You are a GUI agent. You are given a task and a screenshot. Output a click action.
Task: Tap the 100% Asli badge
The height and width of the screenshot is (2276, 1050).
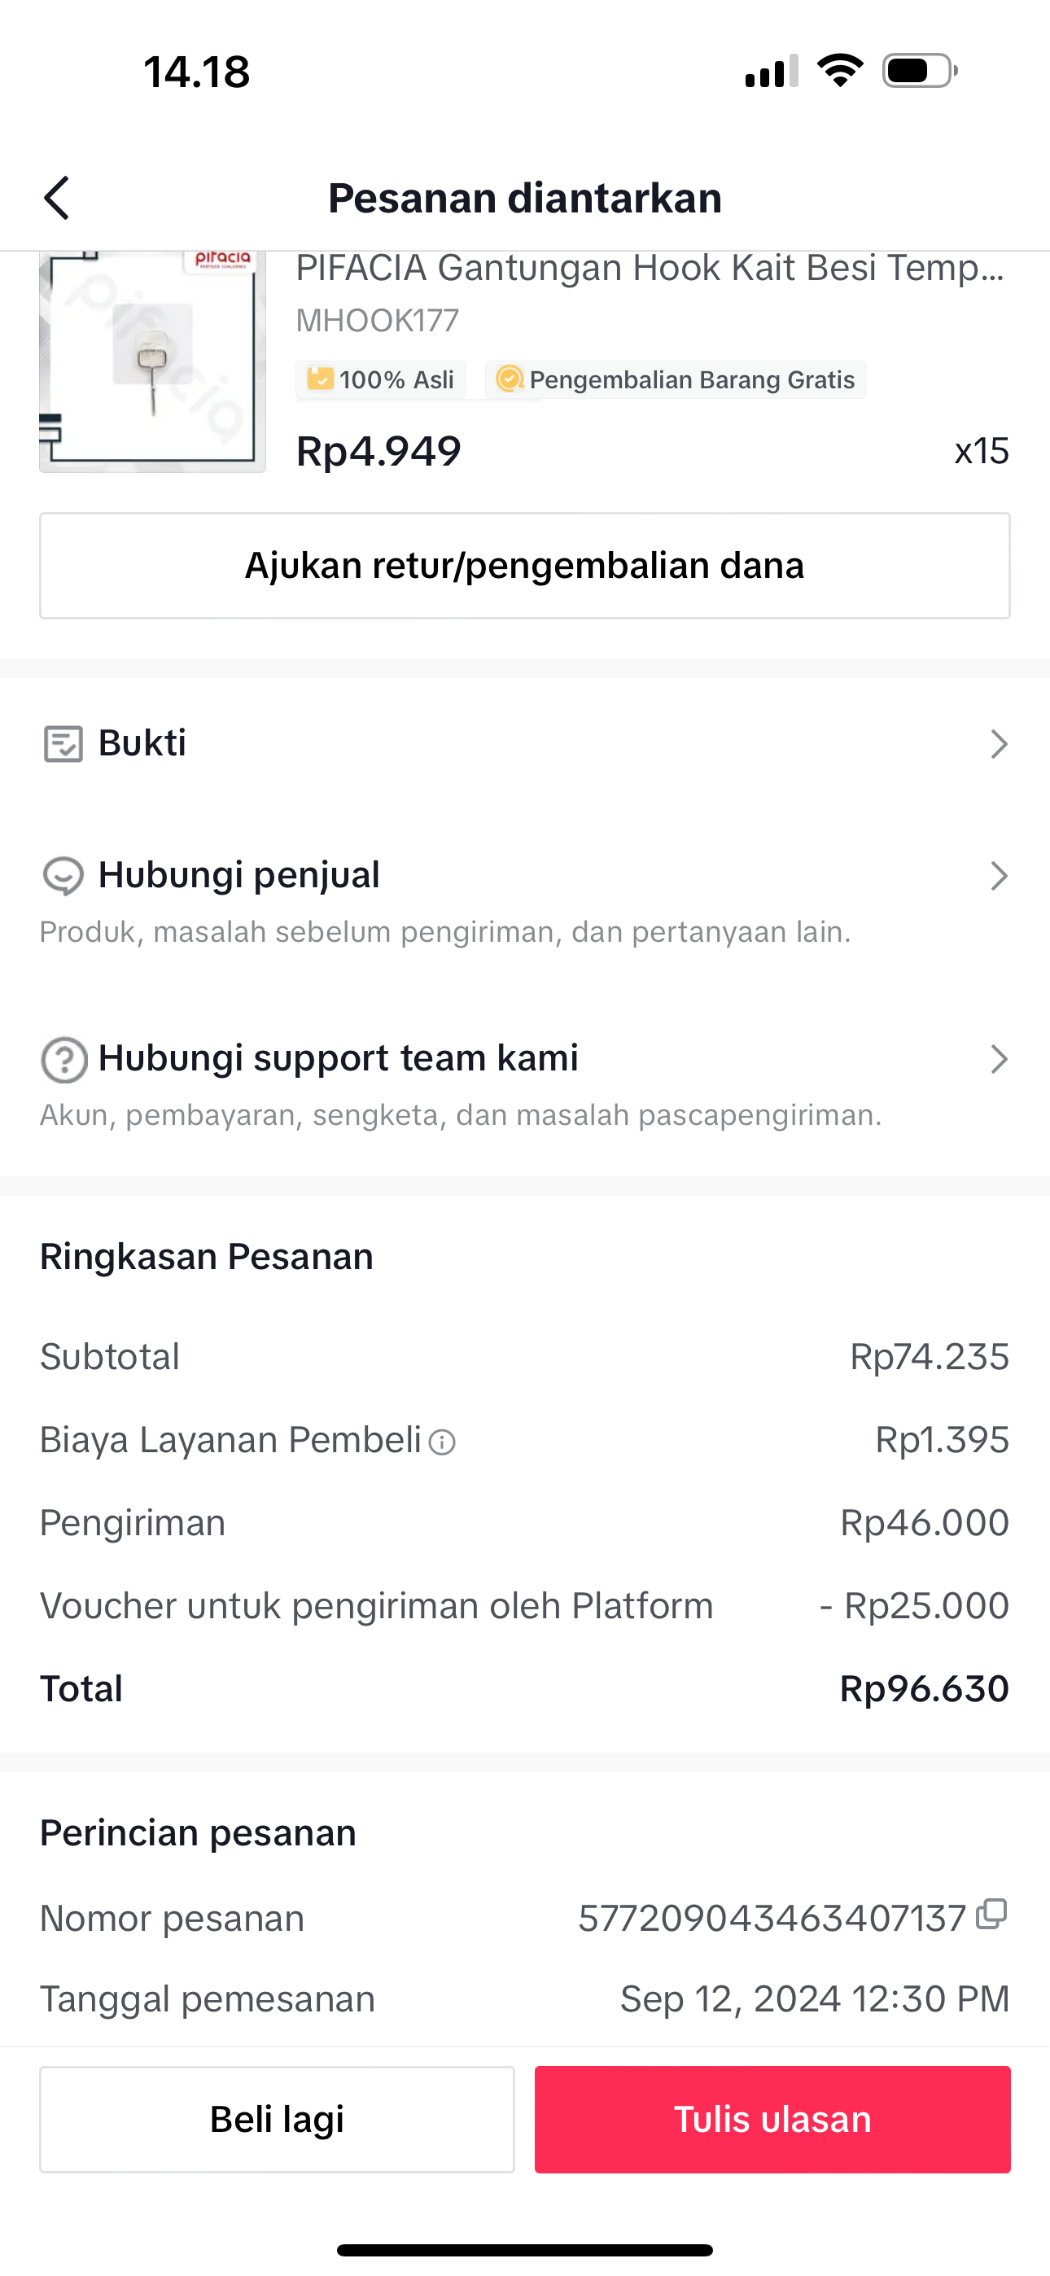tap(381, 380)
